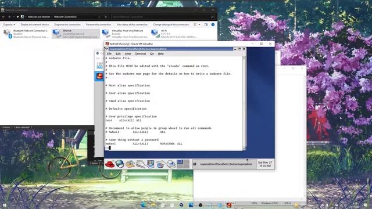This screenshot has width=372, height=209.
Task: Select the Ethernet adapter item
Action: click(76, 34)
